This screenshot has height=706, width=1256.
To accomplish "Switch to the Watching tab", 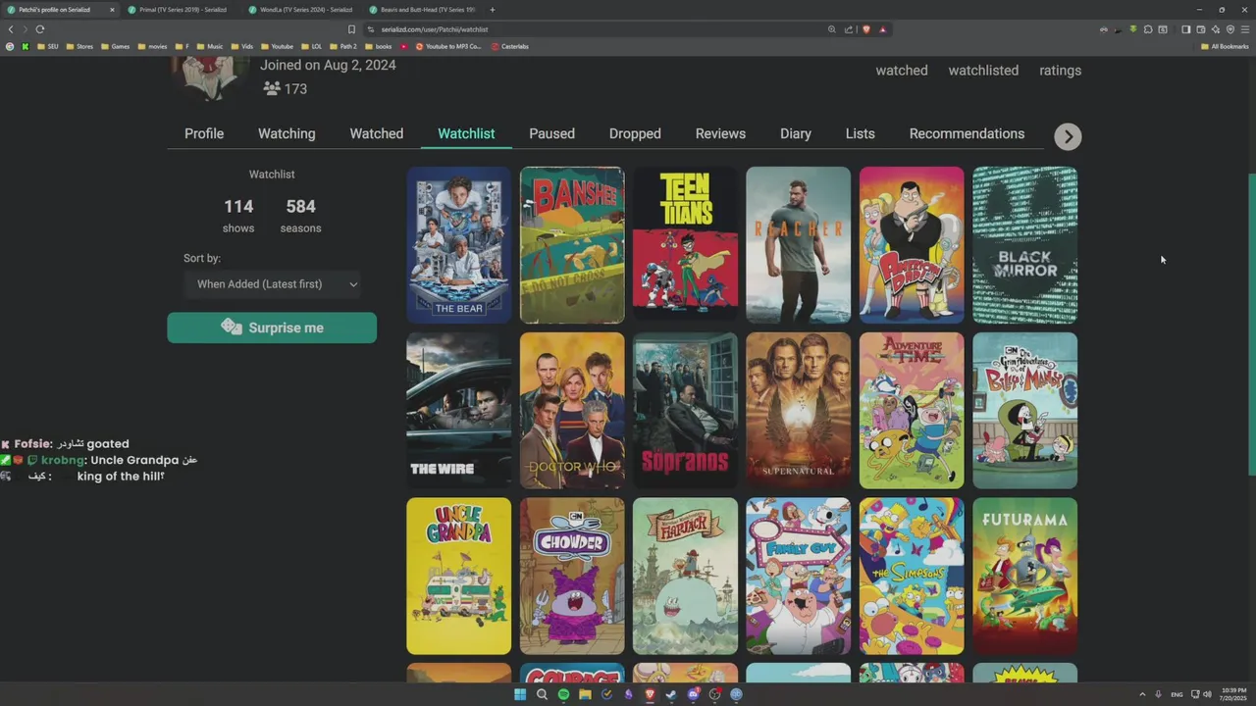I will pyautogui.click(x=287, y=133).
